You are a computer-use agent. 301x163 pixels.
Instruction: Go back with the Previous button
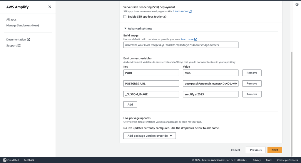tap(256, 150)
